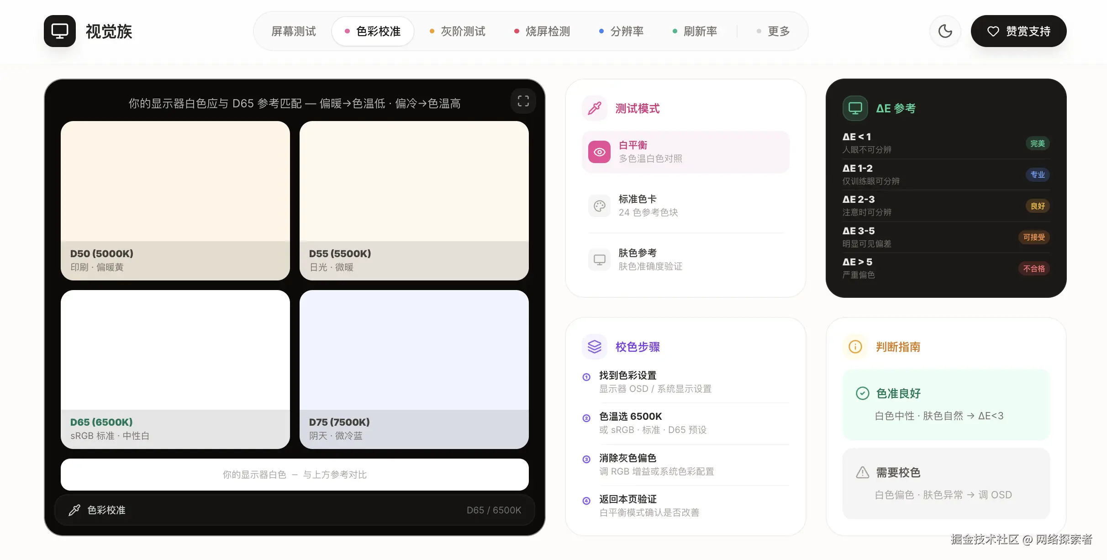
Task: Click the layers icon next to 校色步骤
Action: [x=594, y=347]
